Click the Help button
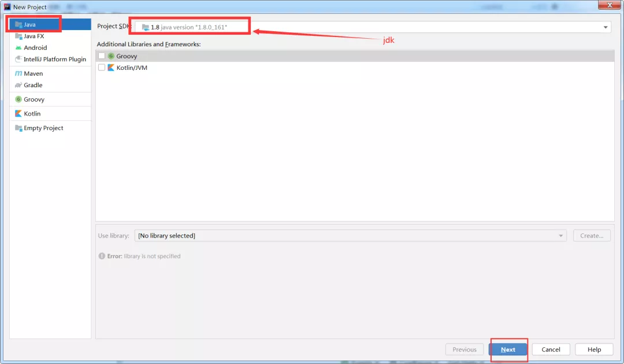This screenshot has height=364, width=624. [x=594, y=350]
